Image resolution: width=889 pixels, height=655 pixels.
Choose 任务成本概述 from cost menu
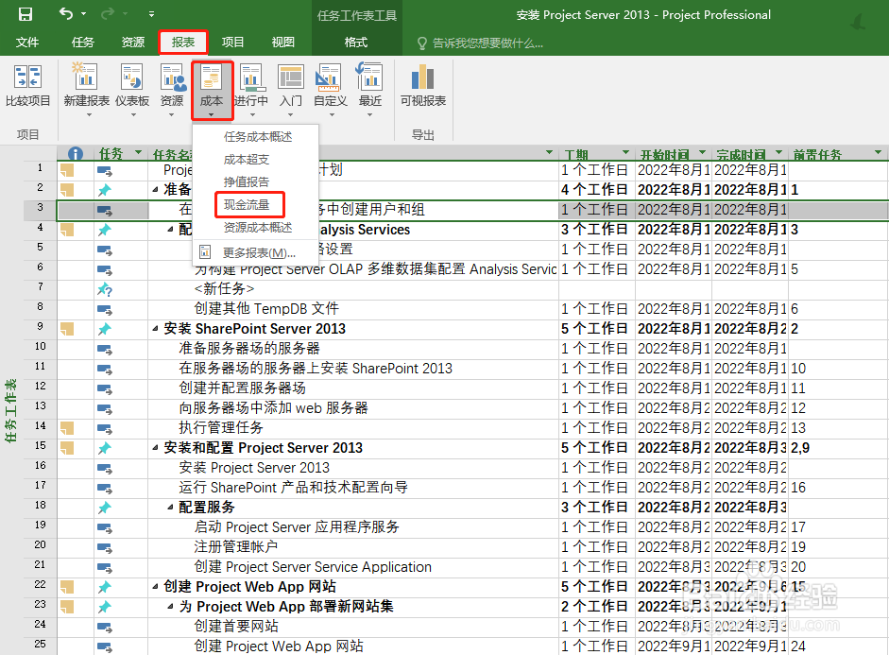click(258, 137)
